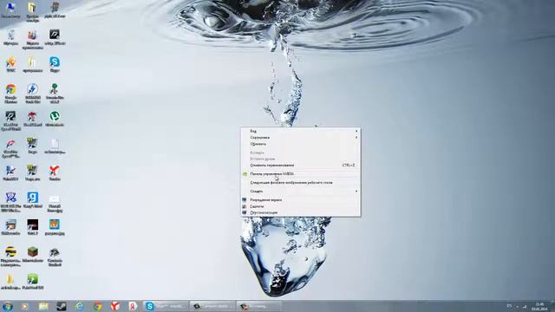Select the uTorrent desktop icon
The image size is (555, 312).
pyautogui.click(x=55, y=119)
